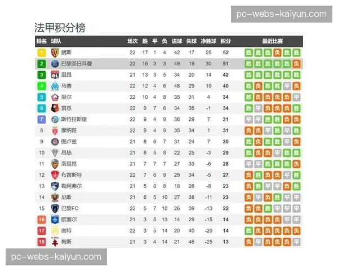Click the 法甲积分榜 title text
338x271 pixels.
tap(60, 28)
